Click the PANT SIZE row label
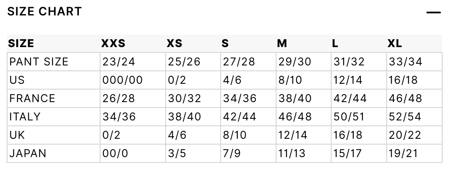Viewport: 453px width, 170px height. pos(39,62)
